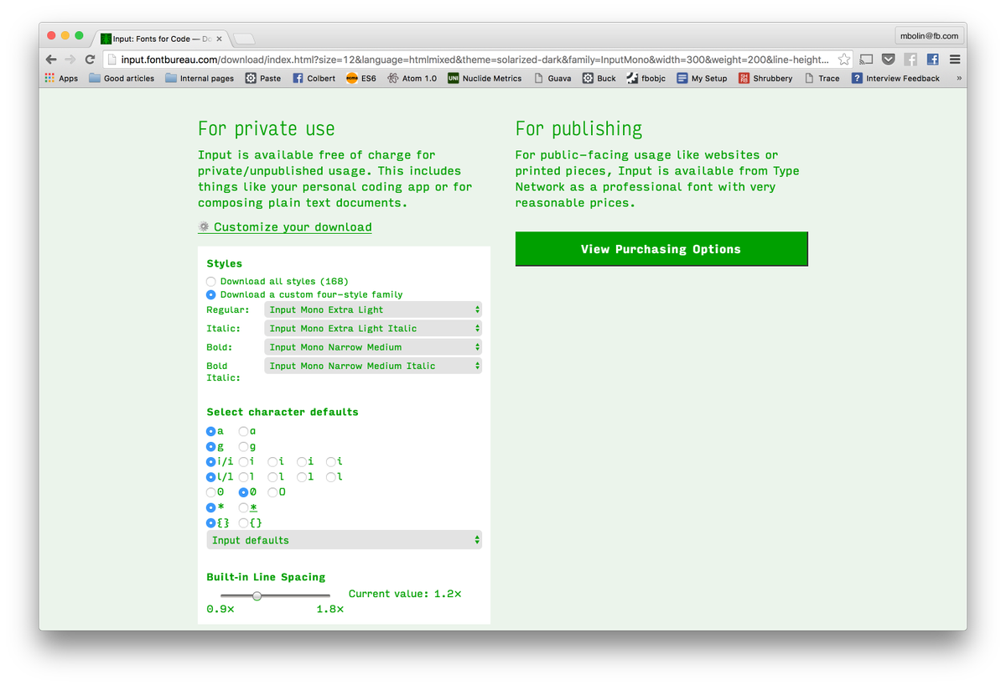Click View Purchasing Options button
1006x686 pixels.
point(661,249)
